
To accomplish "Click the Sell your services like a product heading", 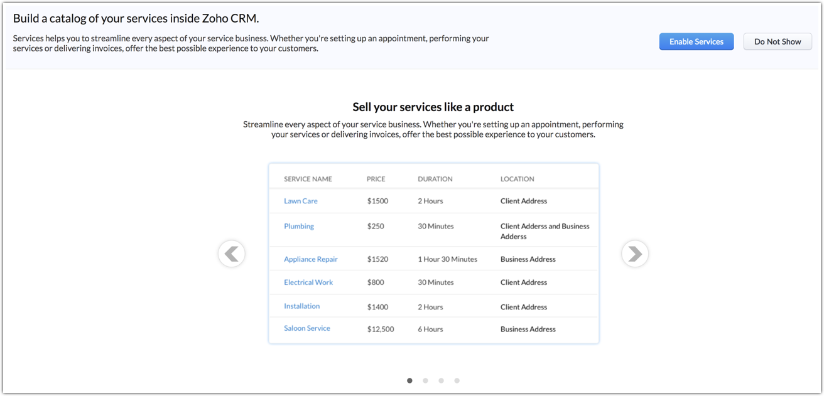I will pyautogui.click(x=433, y=107).
